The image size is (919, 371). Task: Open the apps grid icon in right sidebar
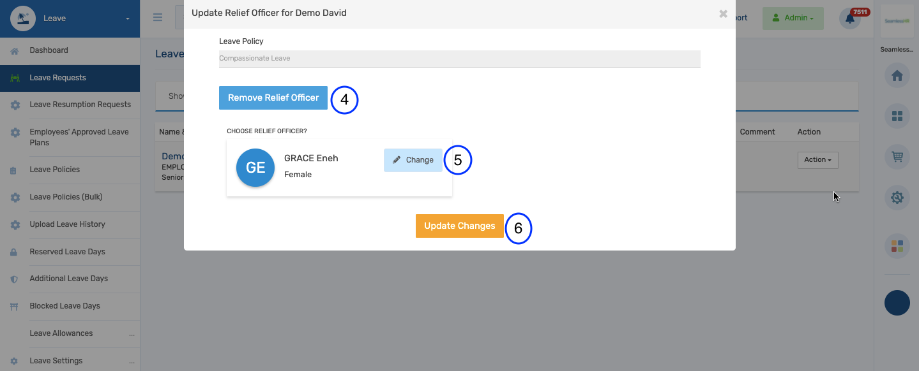click(x=897, y=116)
